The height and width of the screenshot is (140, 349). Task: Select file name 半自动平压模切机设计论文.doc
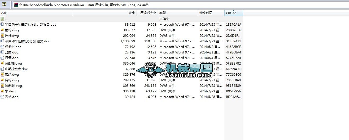click(x=28, y=41)
